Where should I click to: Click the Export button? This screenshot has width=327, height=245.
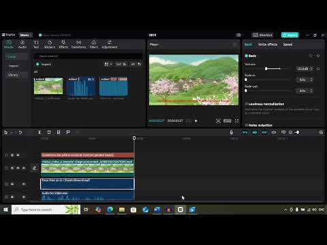pos(290,35)
